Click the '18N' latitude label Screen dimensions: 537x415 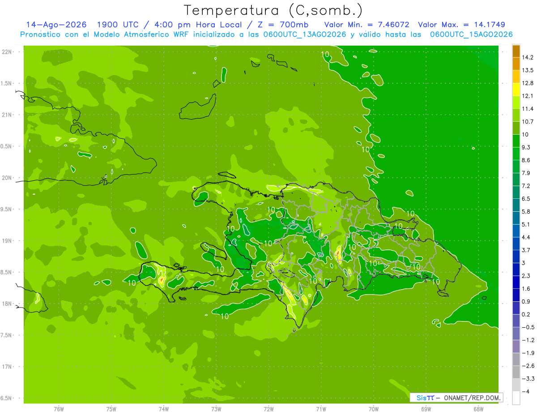pyautogui.click(x=7, y=304)
